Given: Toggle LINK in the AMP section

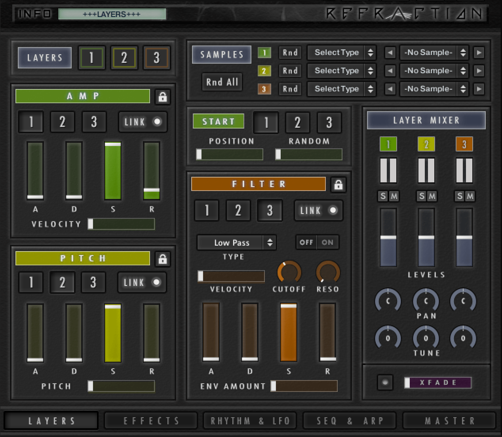Looking at the screenshot, I should [143, 122].
